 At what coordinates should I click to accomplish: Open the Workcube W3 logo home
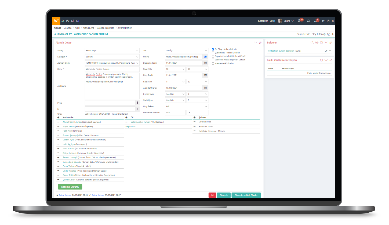click(x=56, y=21)
